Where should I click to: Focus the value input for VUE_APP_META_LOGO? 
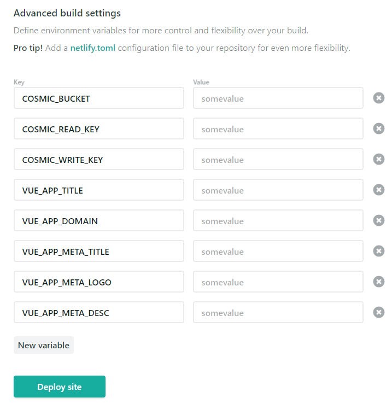pos(278,282)
